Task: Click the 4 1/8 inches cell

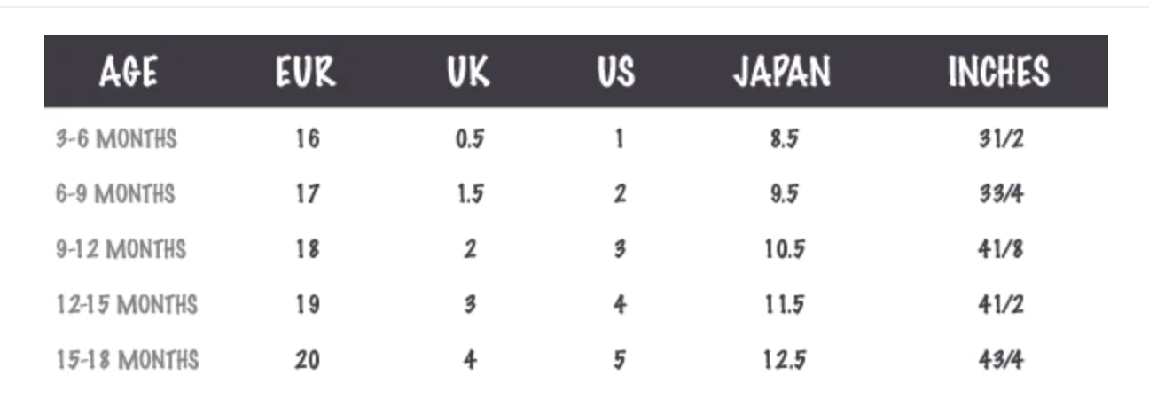Action: (x=1000, y=249)
